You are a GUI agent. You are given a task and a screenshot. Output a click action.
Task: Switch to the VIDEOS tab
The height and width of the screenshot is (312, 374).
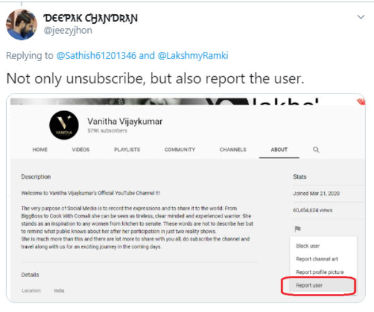tap(81, 150)
